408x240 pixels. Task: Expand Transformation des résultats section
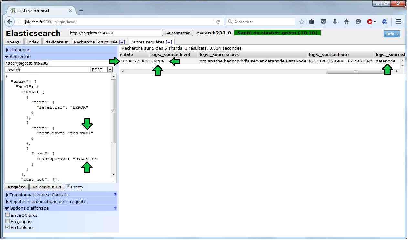(x=39, y=195)
